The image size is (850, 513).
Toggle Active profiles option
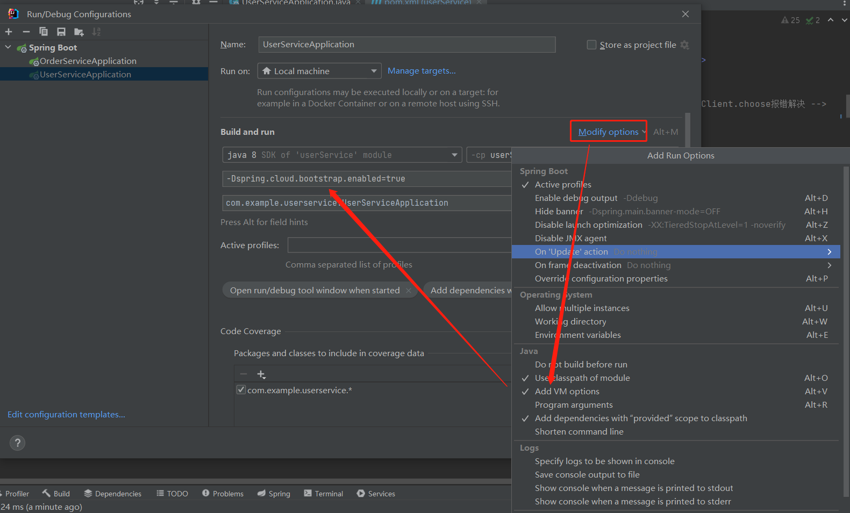[x=675, y=185]
